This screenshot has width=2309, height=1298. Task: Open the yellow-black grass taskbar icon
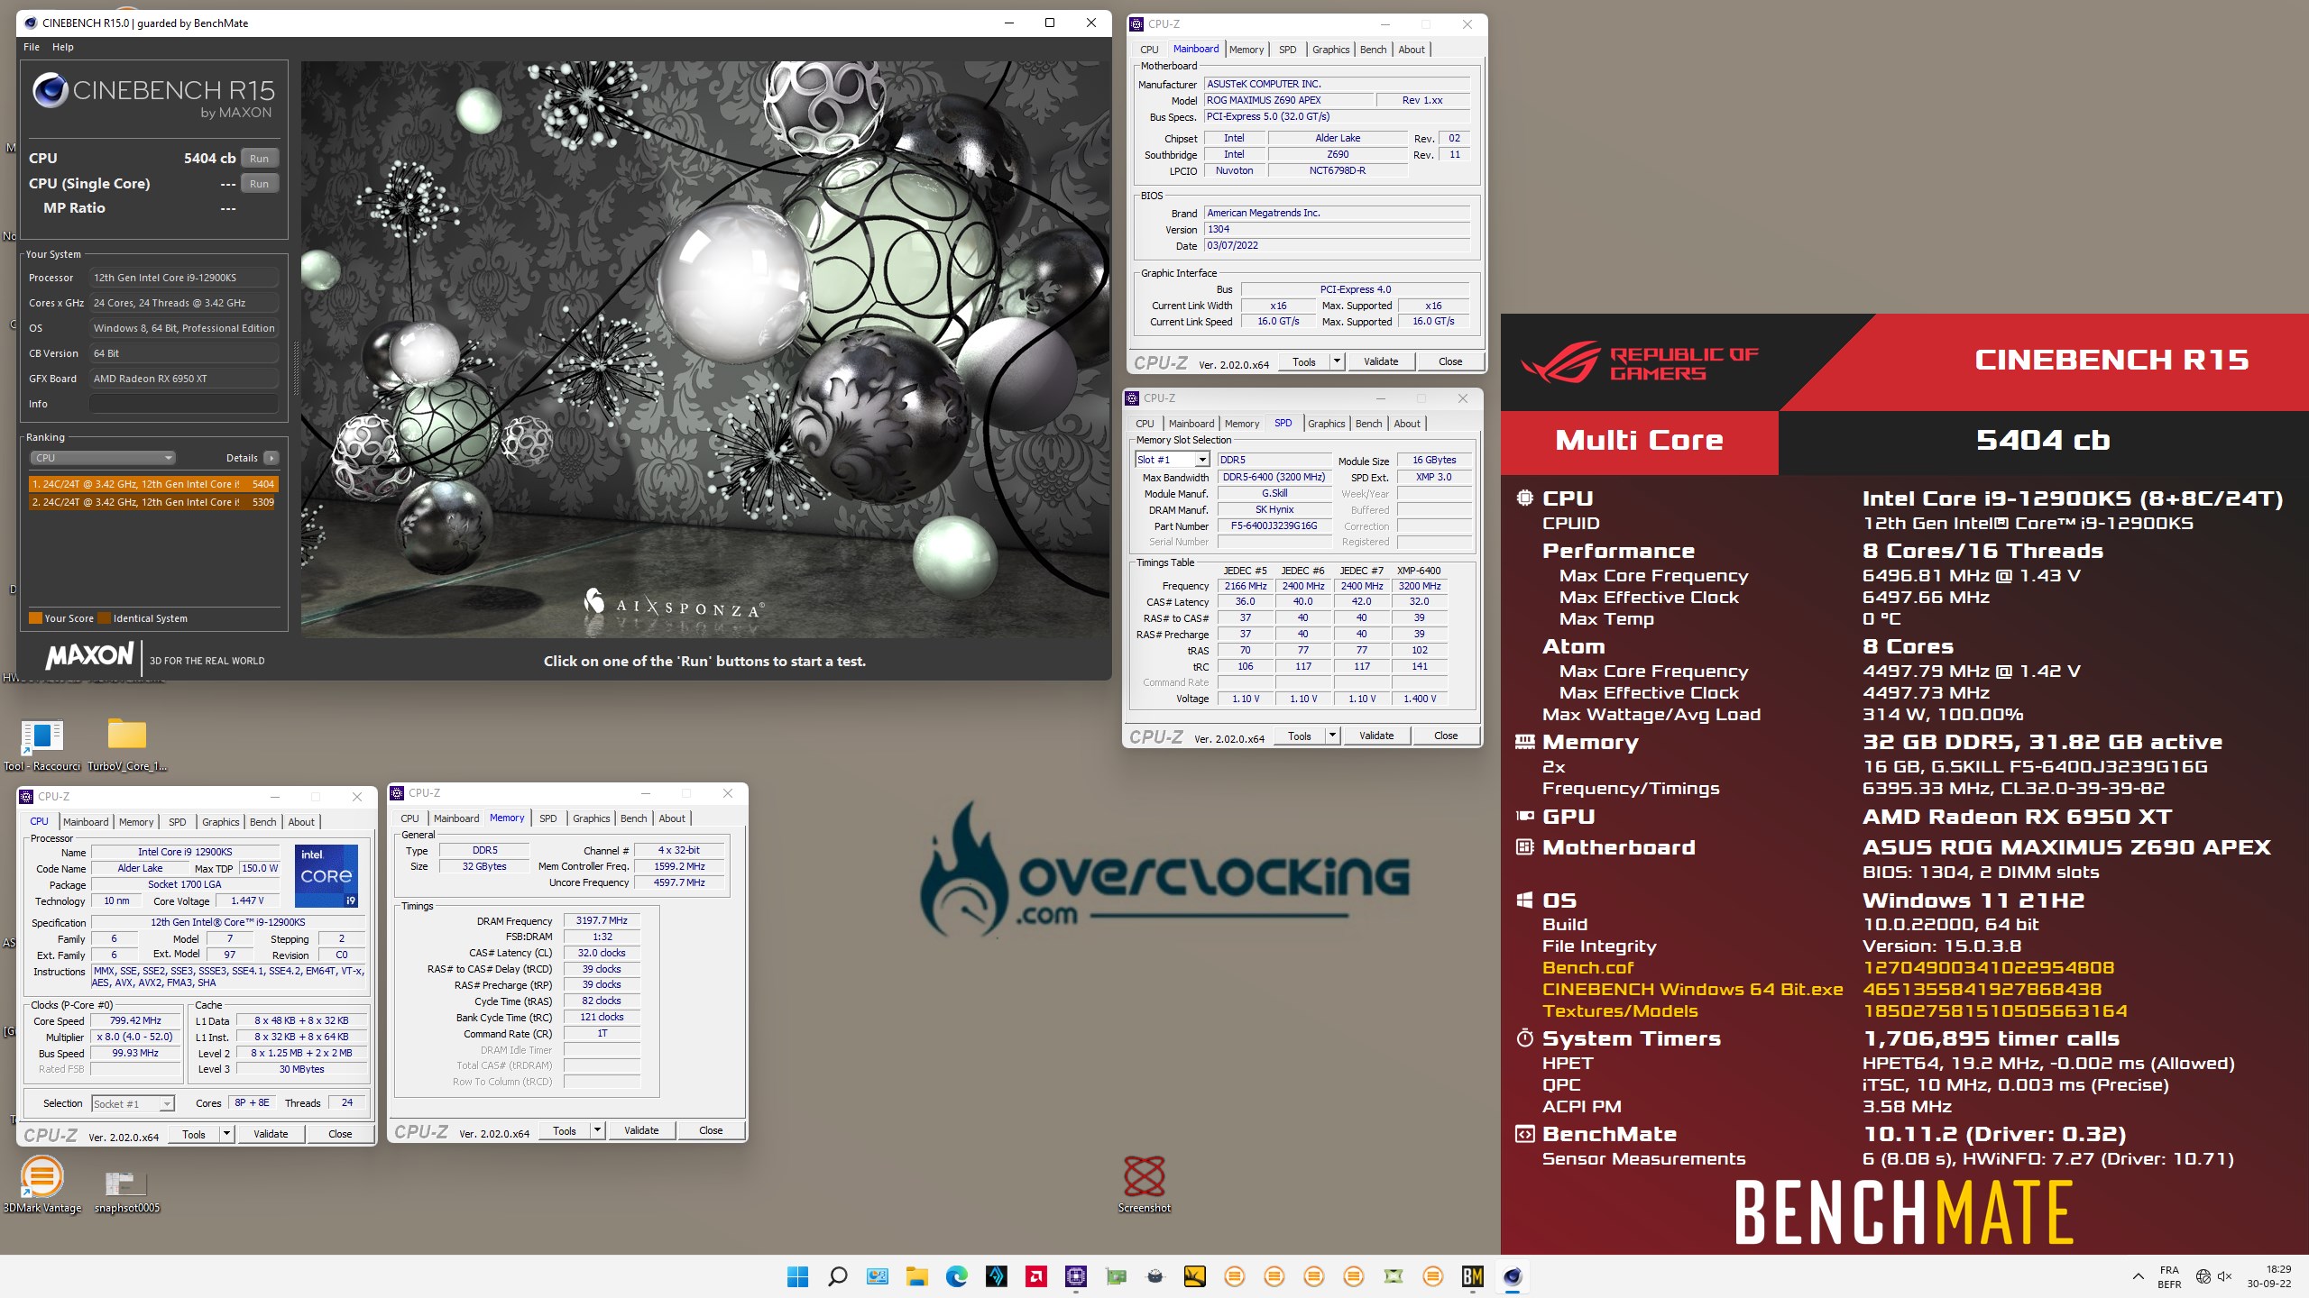(1194, 1276)
